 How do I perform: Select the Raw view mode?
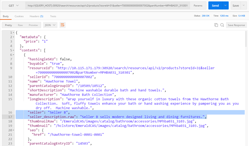coord(20,25)
